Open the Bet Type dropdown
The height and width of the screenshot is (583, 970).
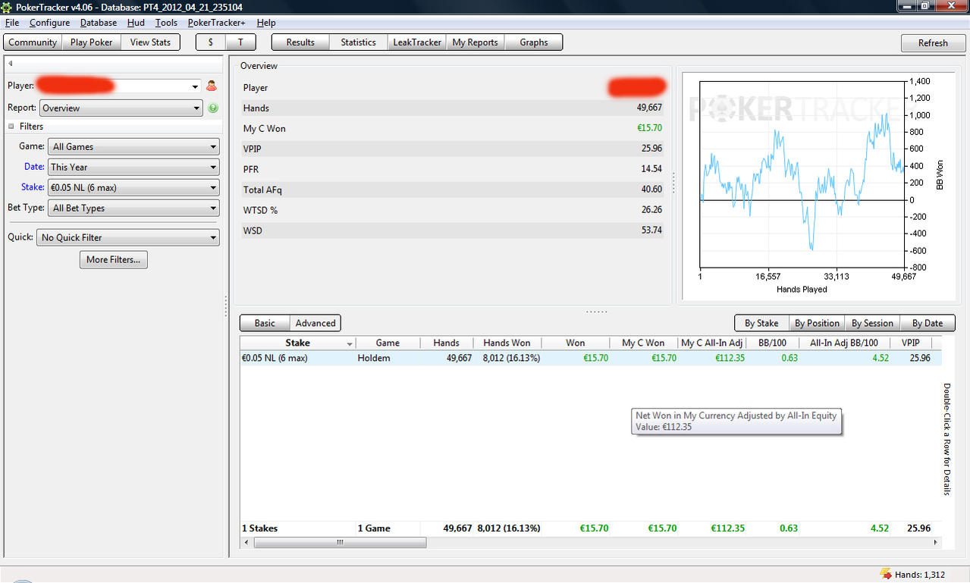[x=133, y=208]
